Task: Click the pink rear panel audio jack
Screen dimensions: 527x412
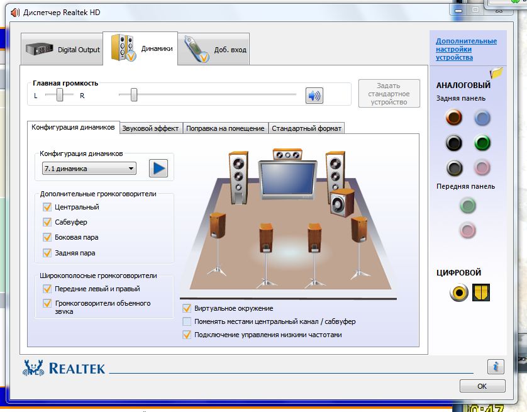Action: 482,168
